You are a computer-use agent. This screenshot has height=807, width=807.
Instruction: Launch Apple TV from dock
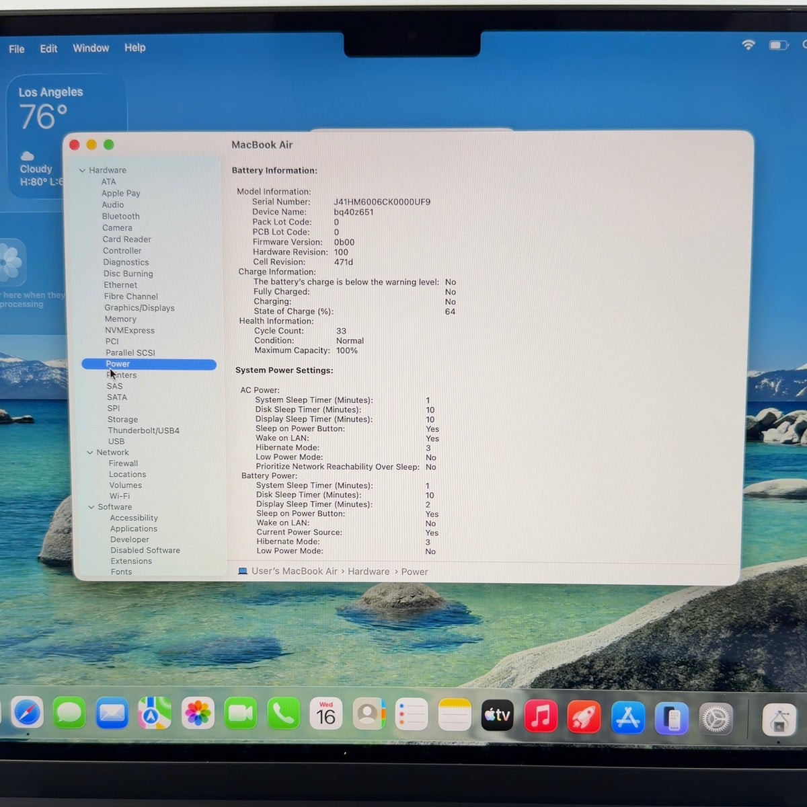pos(498,715)
